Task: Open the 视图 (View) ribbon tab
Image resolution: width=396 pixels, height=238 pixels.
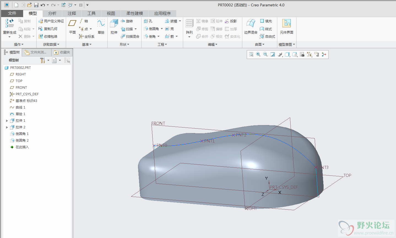Action: tap(111, 13)
